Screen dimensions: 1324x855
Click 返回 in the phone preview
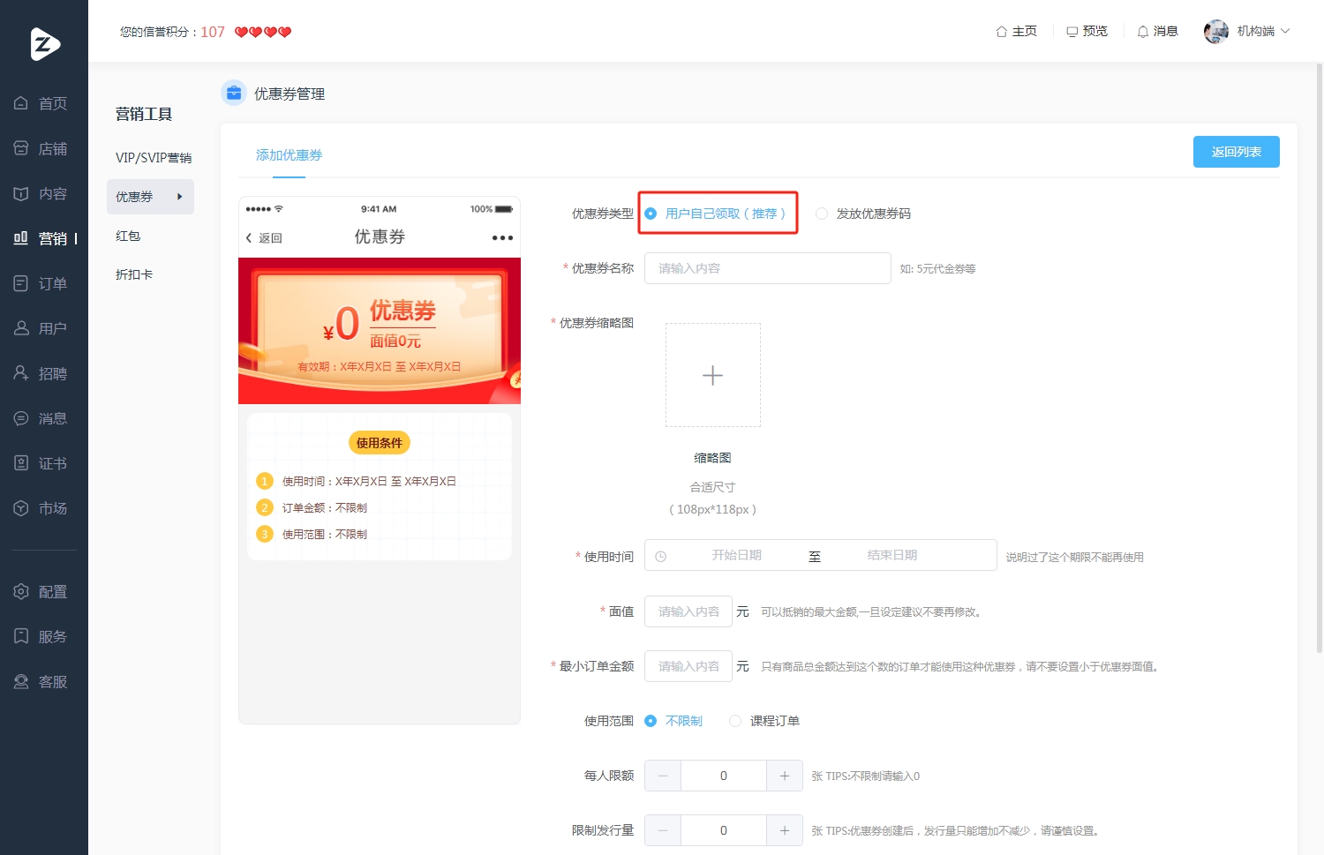coord(264,238)
